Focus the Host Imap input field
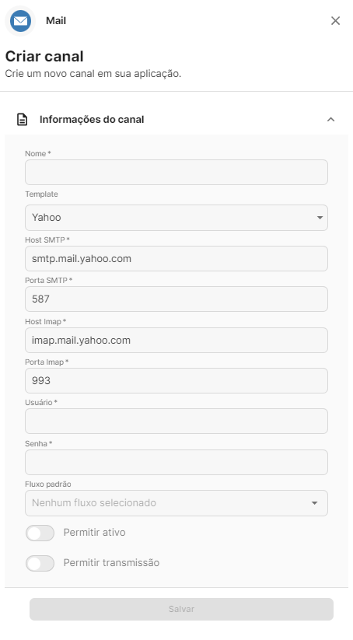353x640 pixels. [176, 340]
